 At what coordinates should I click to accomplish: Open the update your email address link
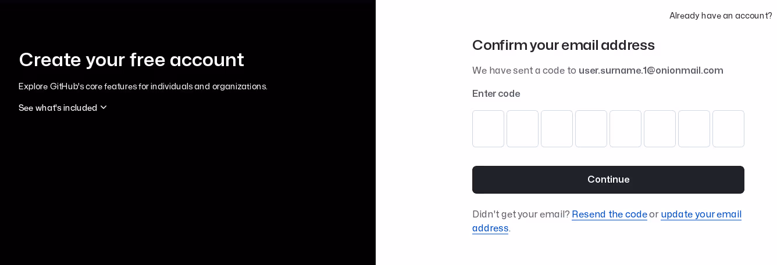pos(700,214)
